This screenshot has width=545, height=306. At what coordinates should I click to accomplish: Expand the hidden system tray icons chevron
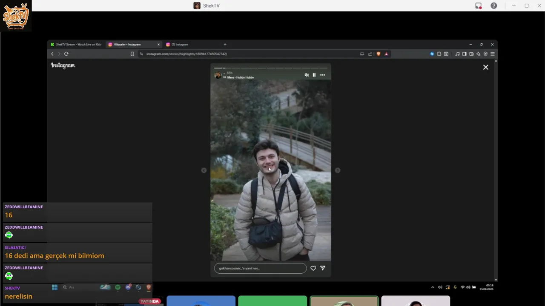(x=433, y=287)
